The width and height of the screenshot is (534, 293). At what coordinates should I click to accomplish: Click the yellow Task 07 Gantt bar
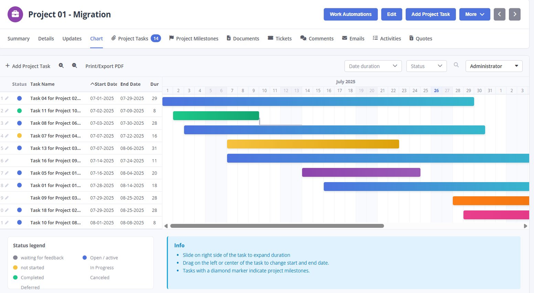pos(313,144)
